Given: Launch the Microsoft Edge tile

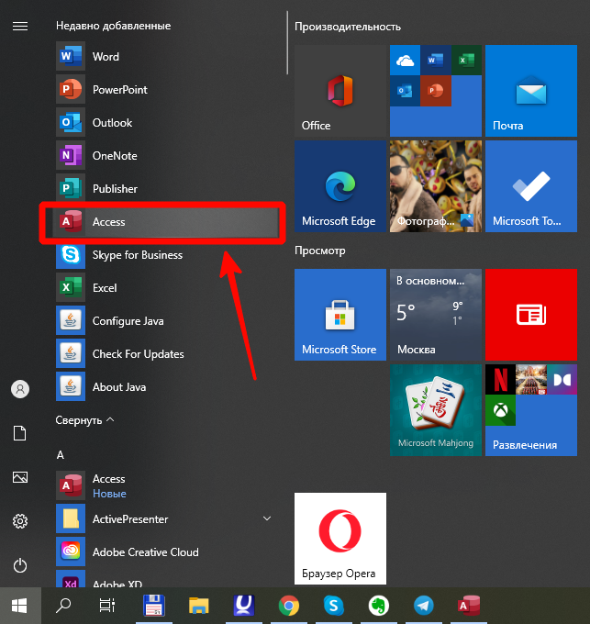Looking at the screenshot, I should [340, 186].
